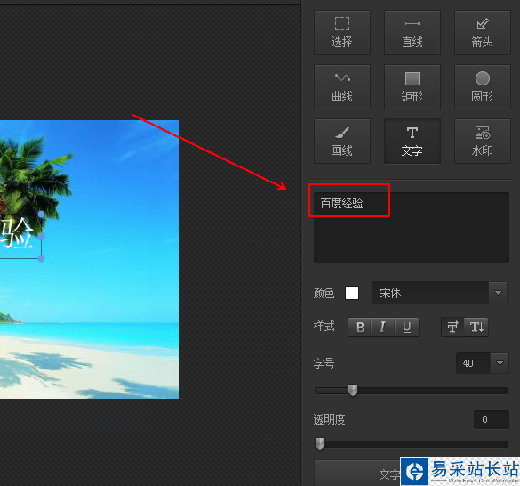Click the middle-right text box resize handle
Image resolution: width=520 pixels, height=486 pixels.
click(x=42, y=236)
